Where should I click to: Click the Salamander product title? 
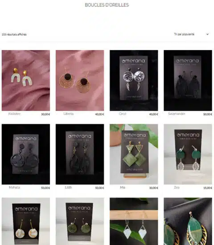click(177, 114)
